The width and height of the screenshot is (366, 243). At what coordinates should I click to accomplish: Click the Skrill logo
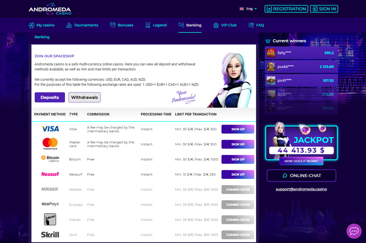click(50, 234)
